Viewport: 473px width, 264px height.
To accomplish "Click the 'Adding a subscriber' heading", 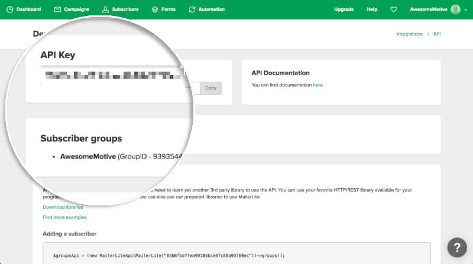I will [69, 233].
